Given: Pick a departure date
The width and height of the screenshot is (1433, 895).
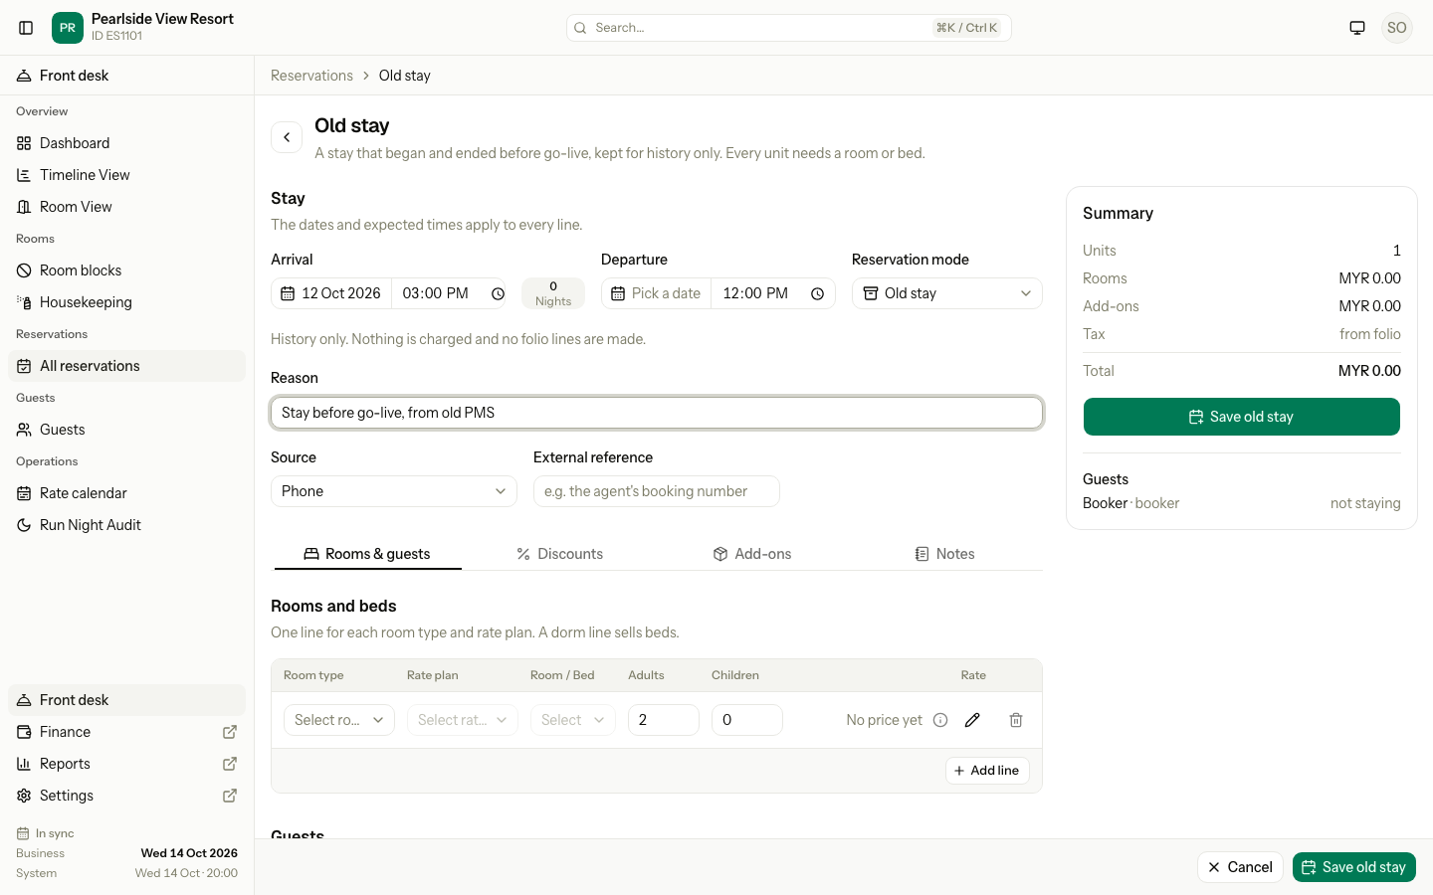Looking at the screenshot, I should coord(656,293).
